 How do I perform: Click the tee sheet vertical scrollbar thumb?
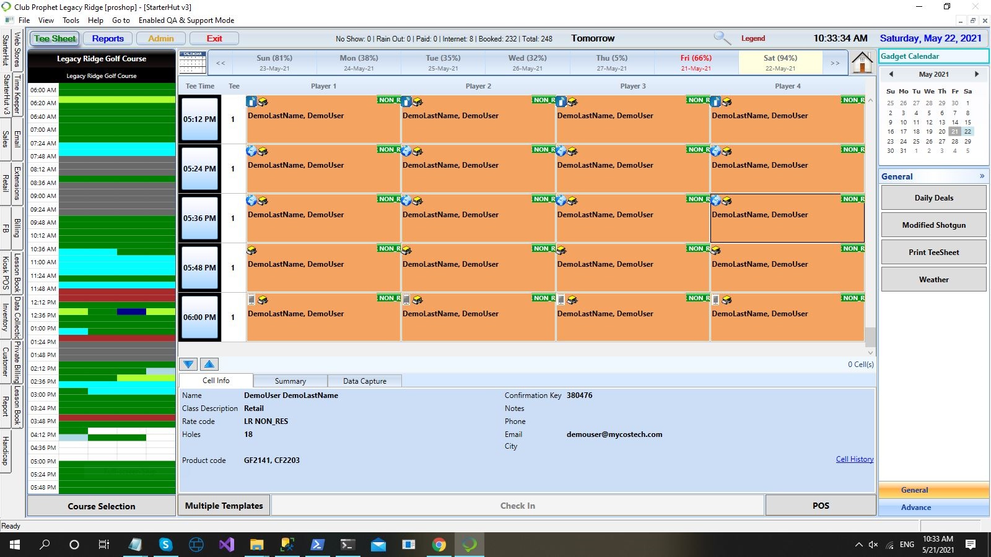point(870,337)
